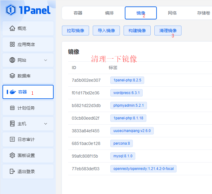Click the 1panel-php:8.1.18 tag
Image resolution: width=212 pixels, height=194 pixels.
click(128, 118)
